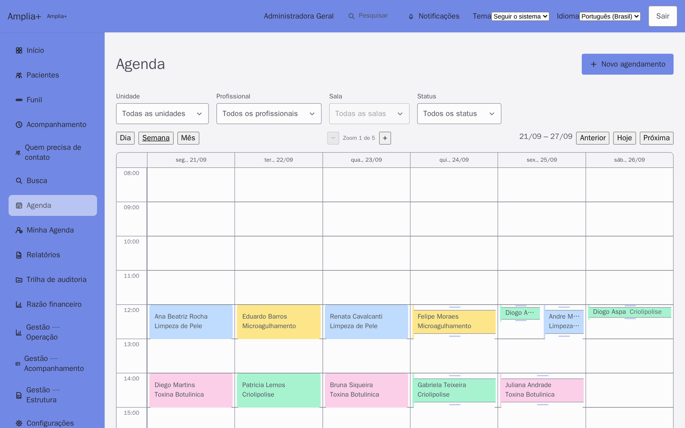Open Diego Martins Toxina Botulinica appointment
This screenshot has height=428, width=685.
[191, 390]
